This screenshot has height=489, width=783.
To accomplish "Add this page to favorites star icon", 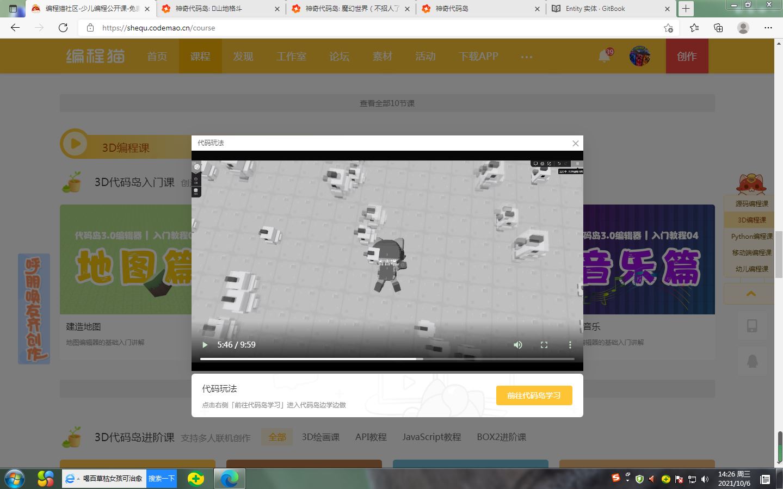I will click(668, 28).
